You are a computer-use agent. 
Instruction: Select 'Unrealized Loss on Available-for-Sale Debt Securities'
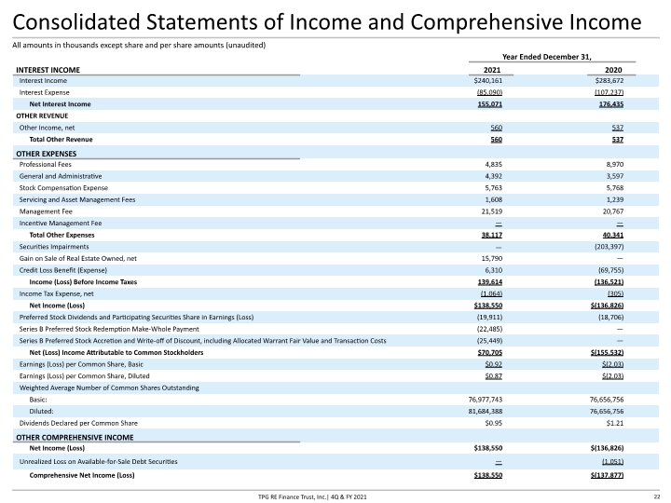98,461
